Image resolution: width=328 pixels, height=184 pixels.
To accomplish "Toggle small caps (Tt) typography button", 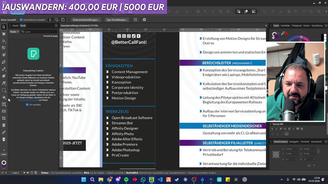I will tap(302, 129).
